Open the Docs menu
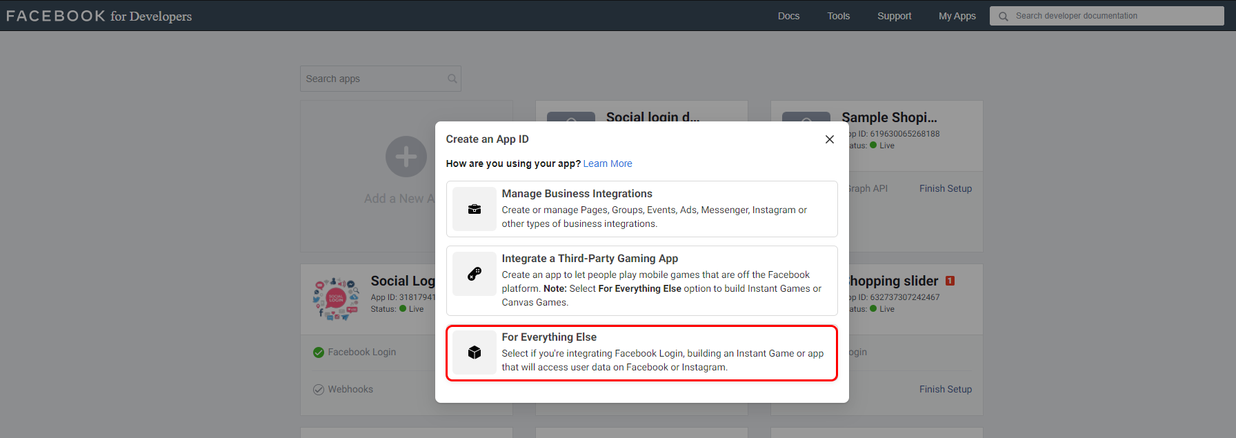Image resolution: width=1236 pixels, height=438 pixels. pos(788,16)
